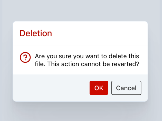
Task: Click the word "file" in the message
Action: click(x=39, y=65)
